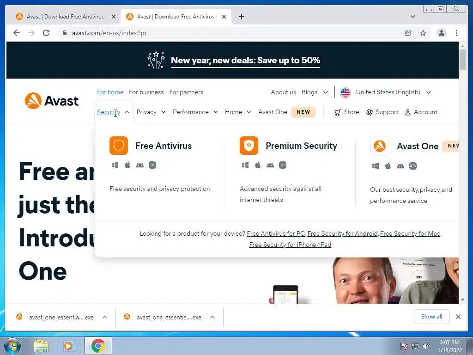Click the Windows icon under Free Antivirus

(x=115, y=165)
